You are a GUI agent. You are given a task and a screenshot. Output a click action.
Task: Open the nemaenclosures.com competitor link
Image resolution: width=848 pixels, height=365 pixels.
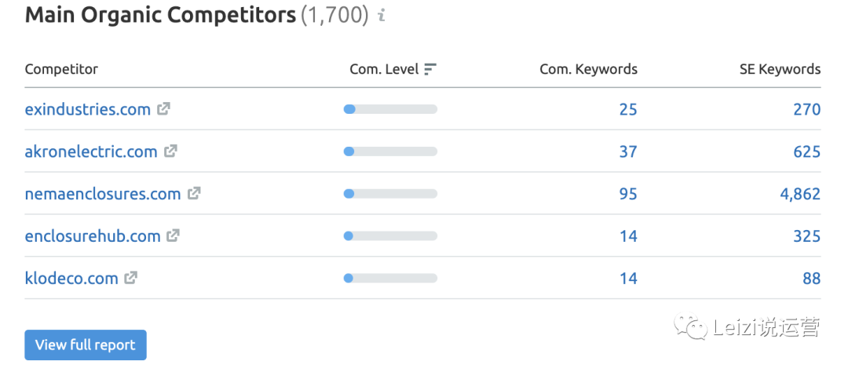pos(103,194)
